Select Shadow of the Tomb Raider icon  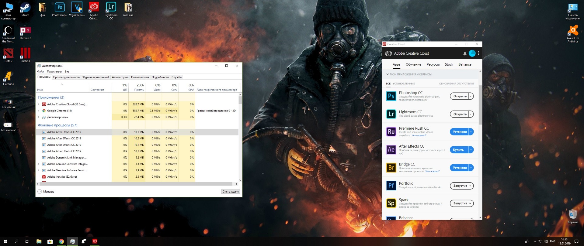pyautogui.click(x=9, y=34)
